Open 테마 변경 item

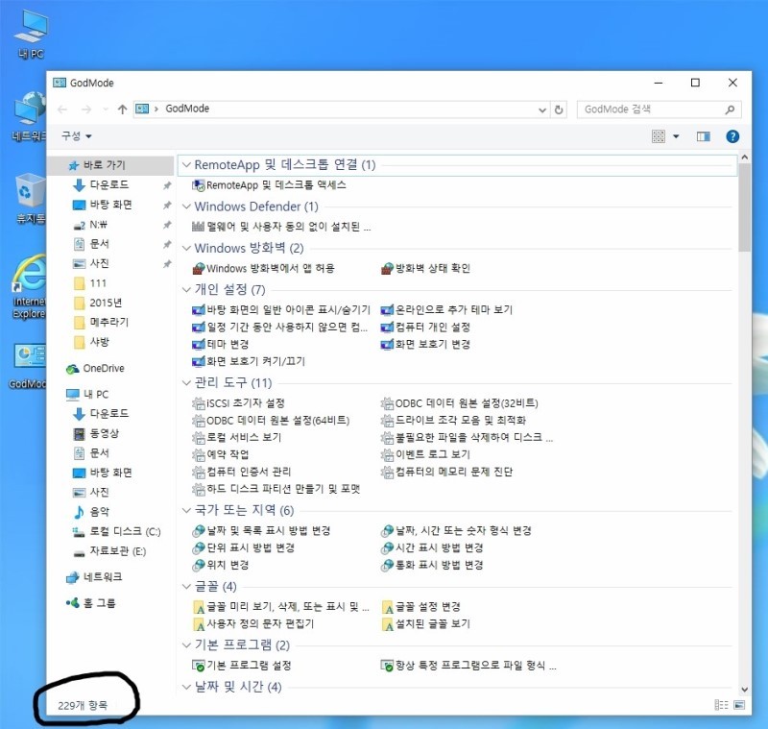[x=221, y=344]
